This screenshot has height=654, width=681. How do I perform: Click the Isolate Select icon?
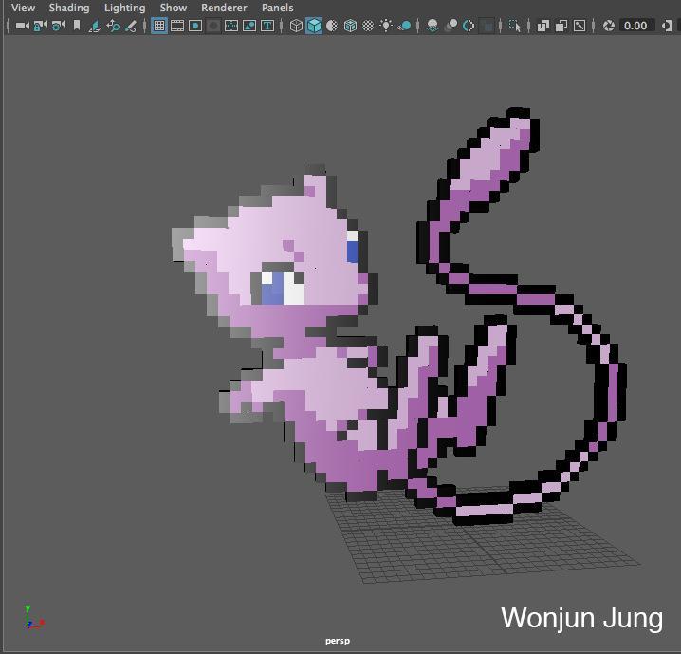[x=515, y=26]
